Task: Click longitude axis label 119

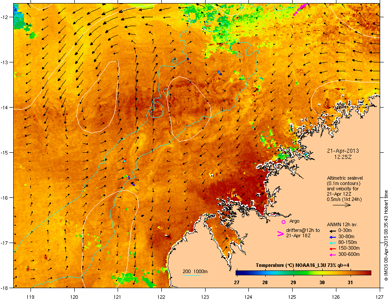Action: click(x=31, y=297)
